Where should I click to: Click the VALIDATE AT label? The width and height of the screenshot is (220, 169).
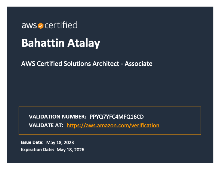(46, 125)
